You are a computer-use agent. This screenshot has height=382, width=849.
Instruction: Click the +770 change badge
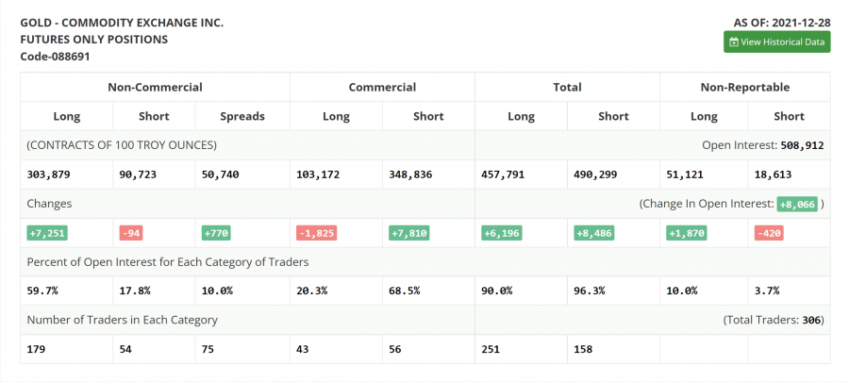215,233
